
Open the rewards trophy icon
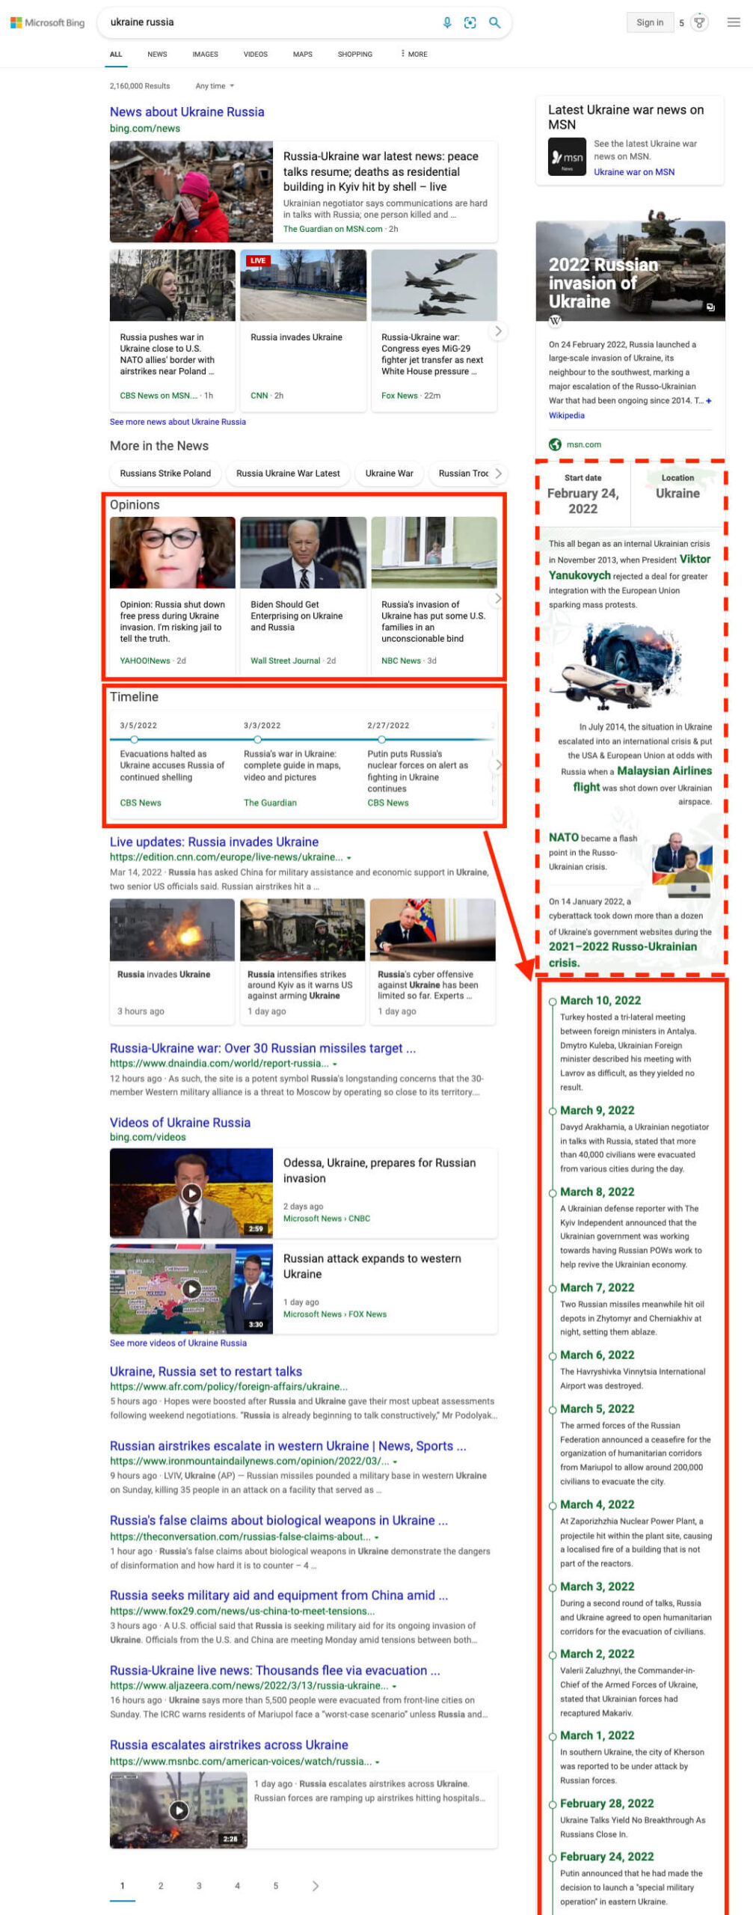click(700, 22)
